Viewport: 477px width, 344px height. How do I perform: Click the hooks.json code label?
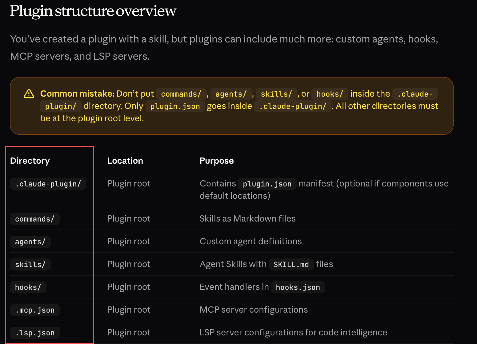pyautogui.click(x=298, y=287)
